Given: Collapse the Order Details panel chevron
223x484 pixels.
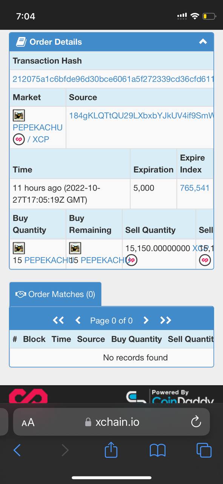Looking at the screenshot, I should point(203,42).
